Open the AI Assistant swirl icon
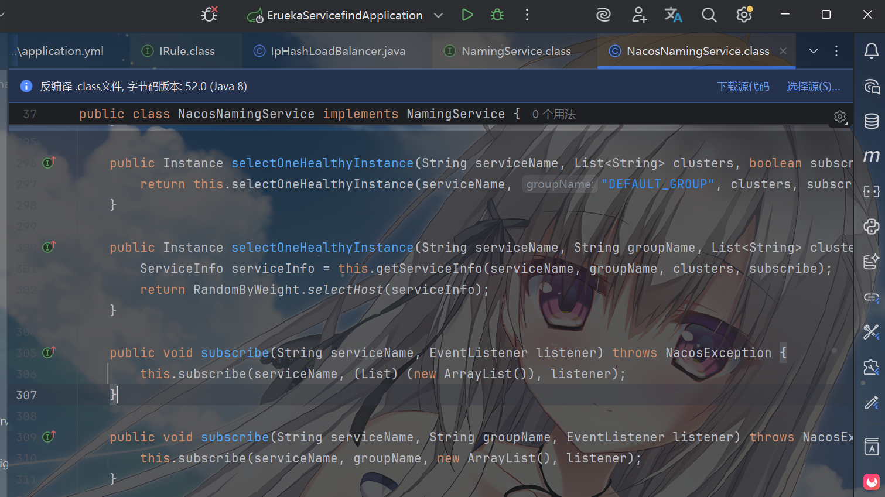Screen dimensions: 885x497 603,15
